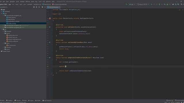
Task: Expand the folded import block
Action: [x=60, y=14]
